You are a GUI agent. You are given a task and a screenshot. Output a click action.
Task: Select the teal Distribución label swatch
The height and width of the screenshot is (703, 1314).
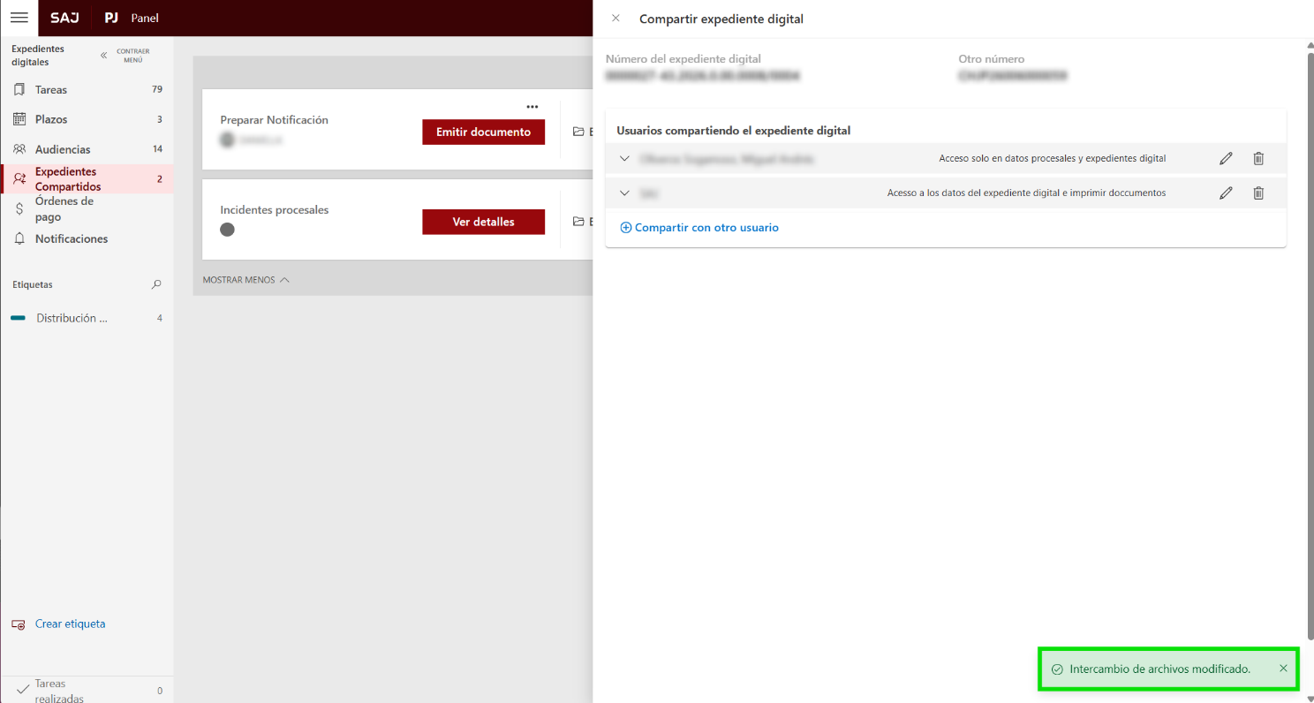[x=19, y=318]
